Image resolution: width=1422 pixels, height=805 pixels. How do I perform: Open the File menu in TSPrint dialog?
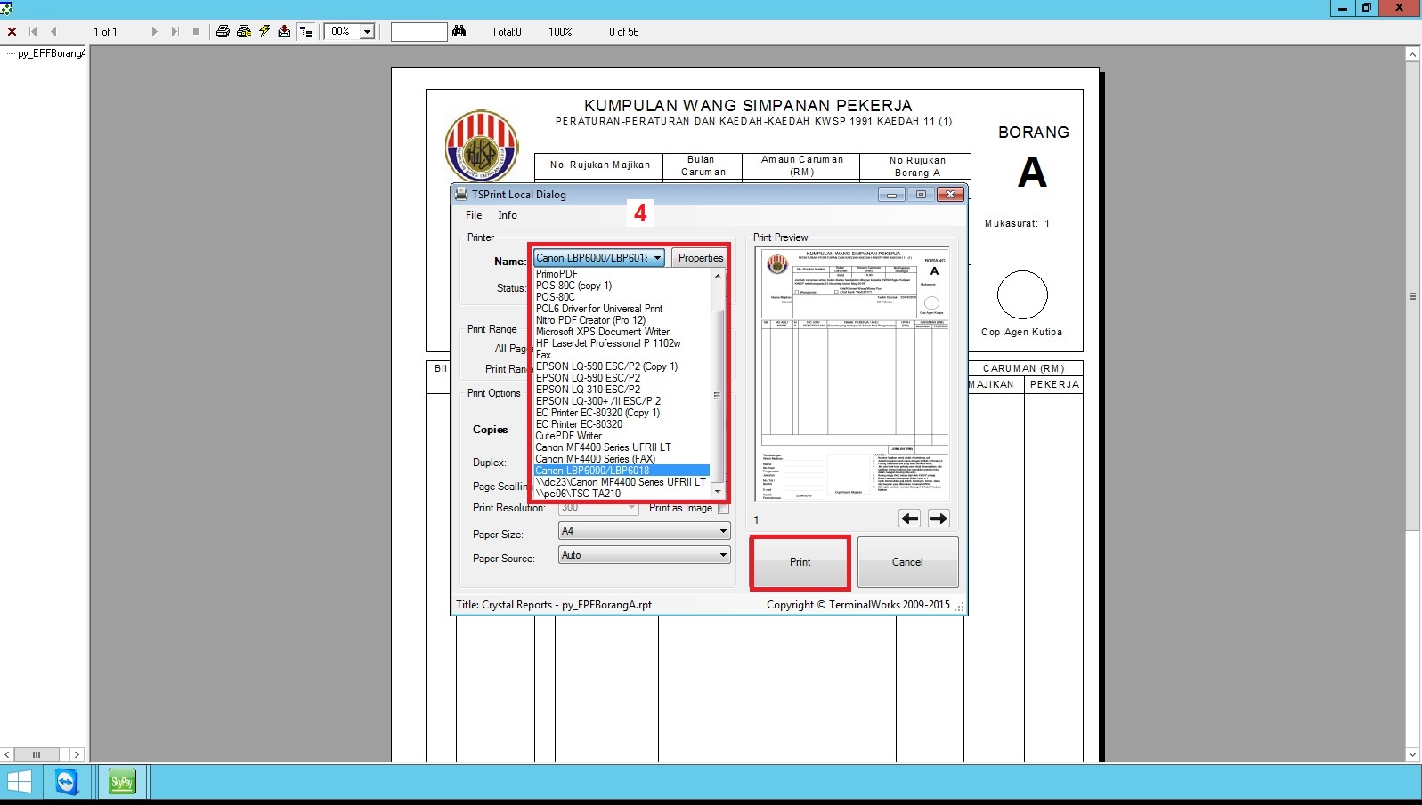pyautogui.click(x=474, y=215)
